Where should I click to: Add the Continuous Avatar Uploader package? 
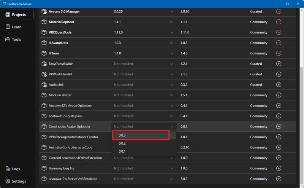click(x=279, y=126)
